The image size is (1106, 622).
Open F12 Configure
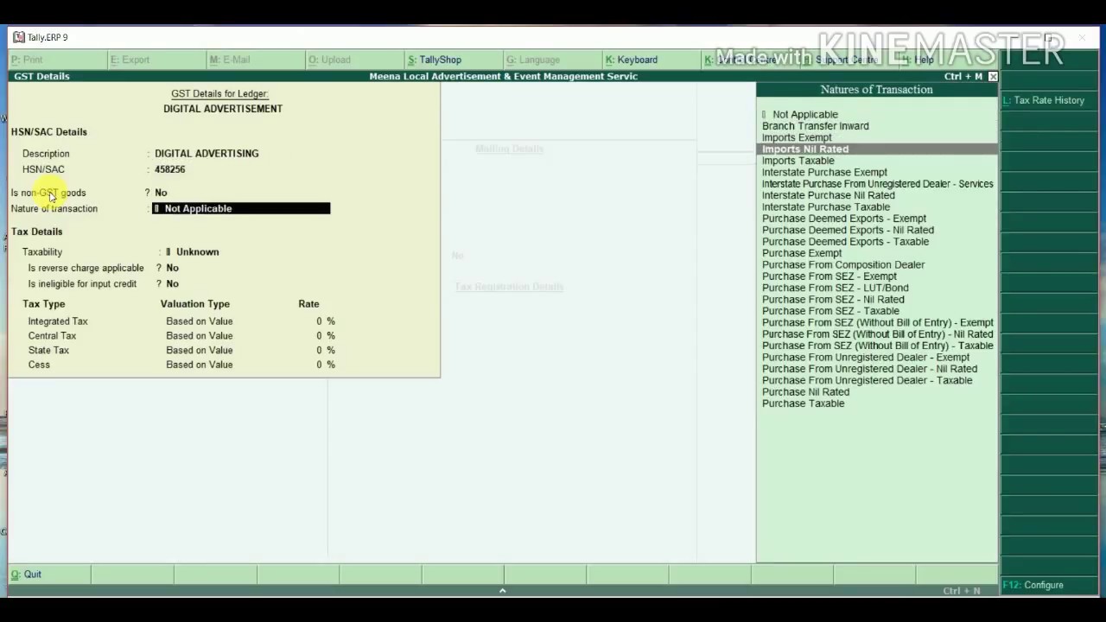(1033, 585)
